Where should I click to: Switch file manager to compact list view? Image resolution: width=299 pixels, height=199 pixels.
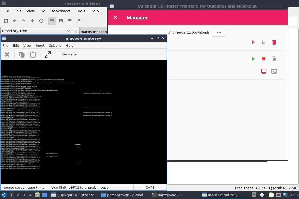70,21
